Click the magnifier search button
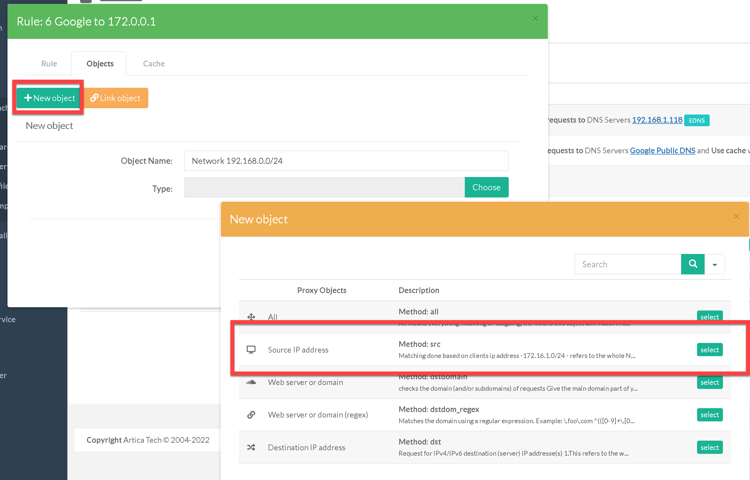This screenshot has height=480, width=750. [693, 264]
